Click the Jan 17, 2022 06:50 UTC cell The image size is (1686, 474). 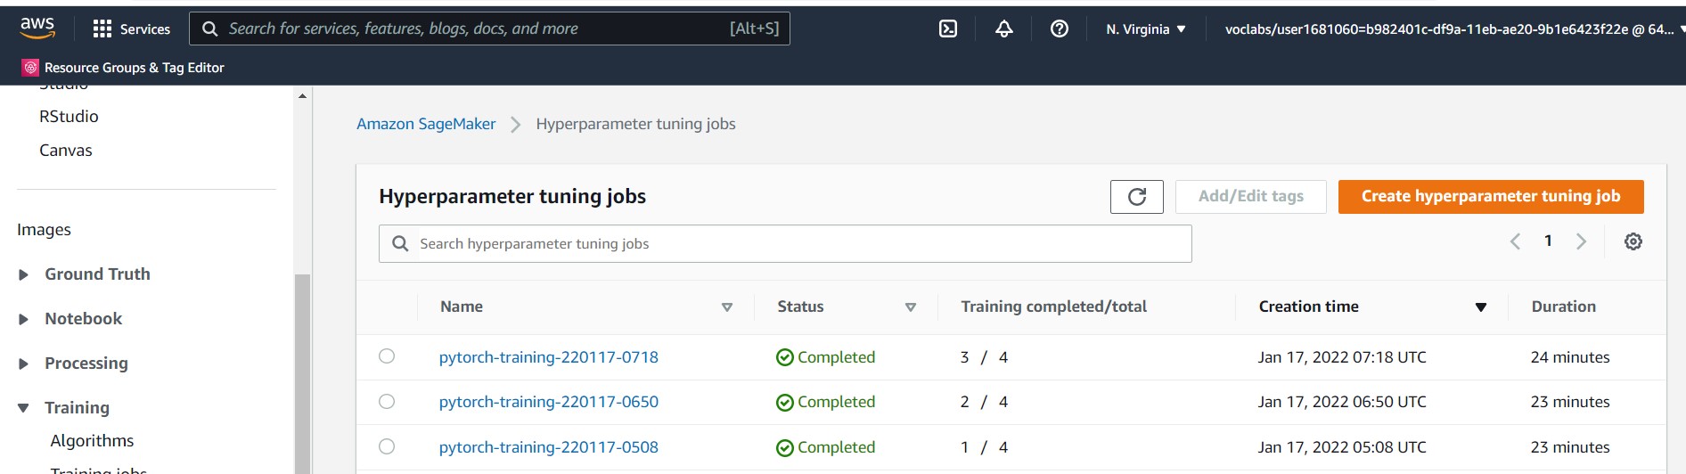(1342, 402)
